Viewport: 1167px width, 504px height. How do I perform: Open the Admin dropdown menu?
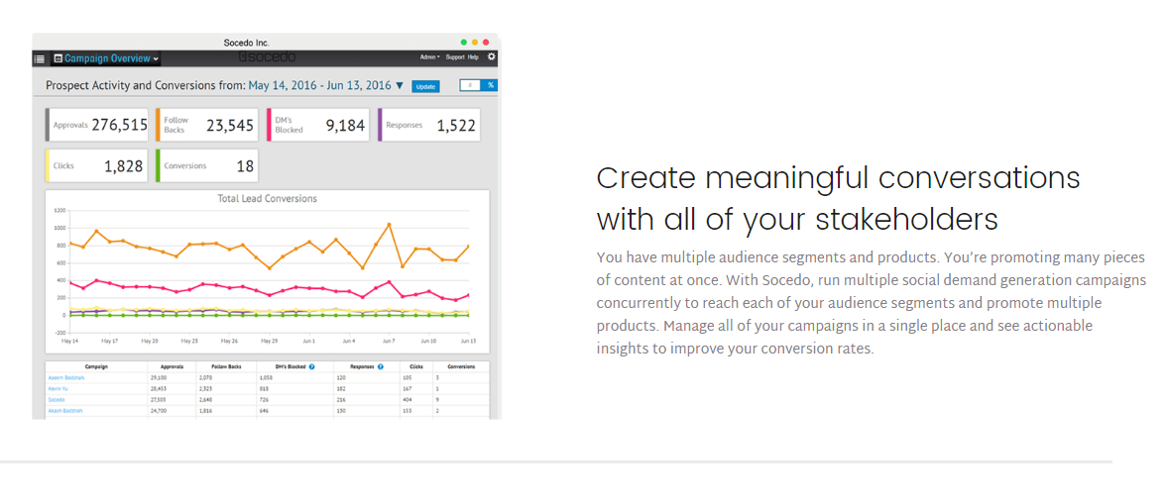429,57
